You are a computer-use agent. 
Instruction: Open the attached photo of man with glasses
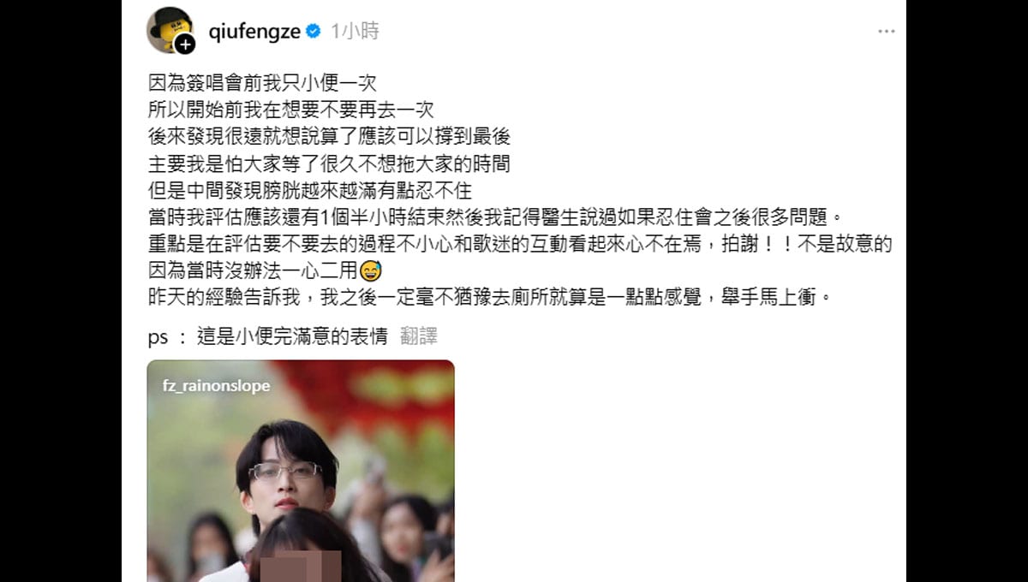[301, 471]
